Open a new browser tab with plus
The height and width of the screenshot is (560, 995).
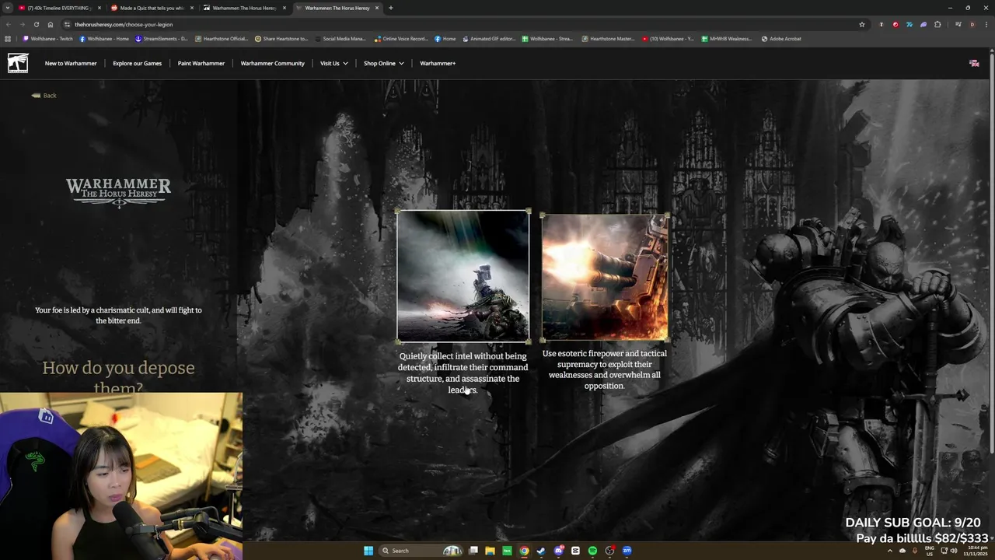tap(390, 8)
